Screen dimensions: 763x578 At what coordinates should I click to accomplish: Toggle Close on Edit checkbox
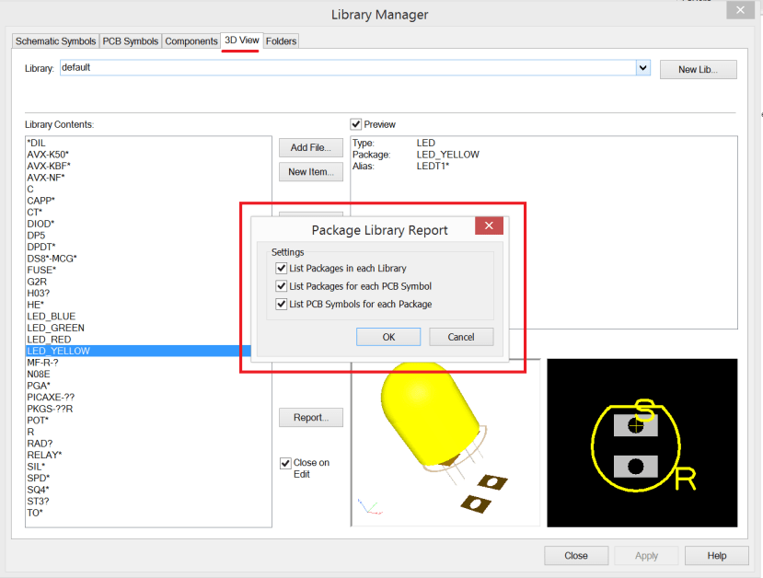(x=285, y=463)
